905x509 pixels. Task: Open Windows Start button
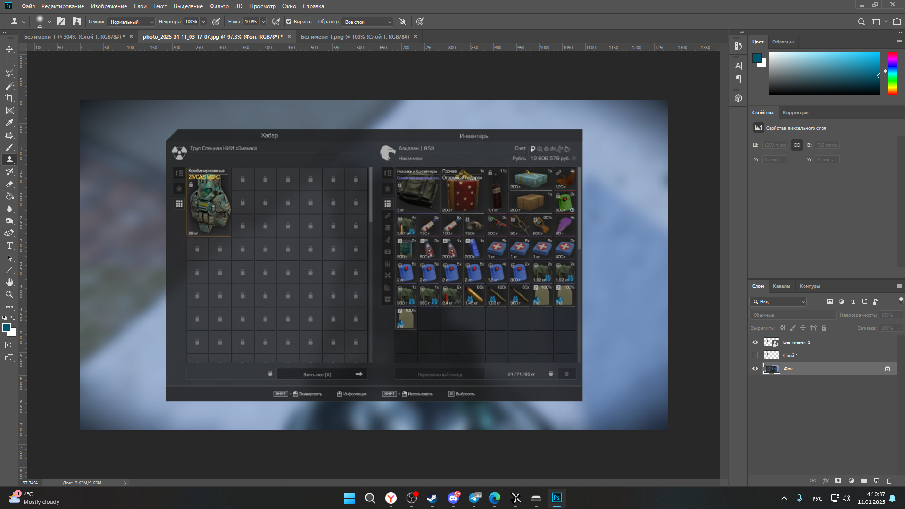[349, 498]
